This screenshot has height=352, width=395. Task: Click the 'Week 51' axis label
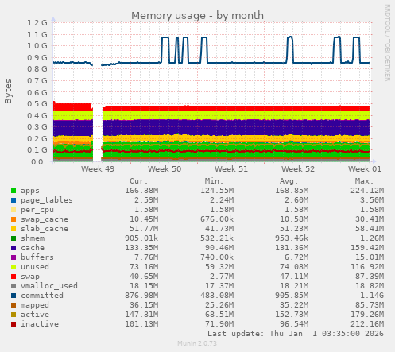231,169
